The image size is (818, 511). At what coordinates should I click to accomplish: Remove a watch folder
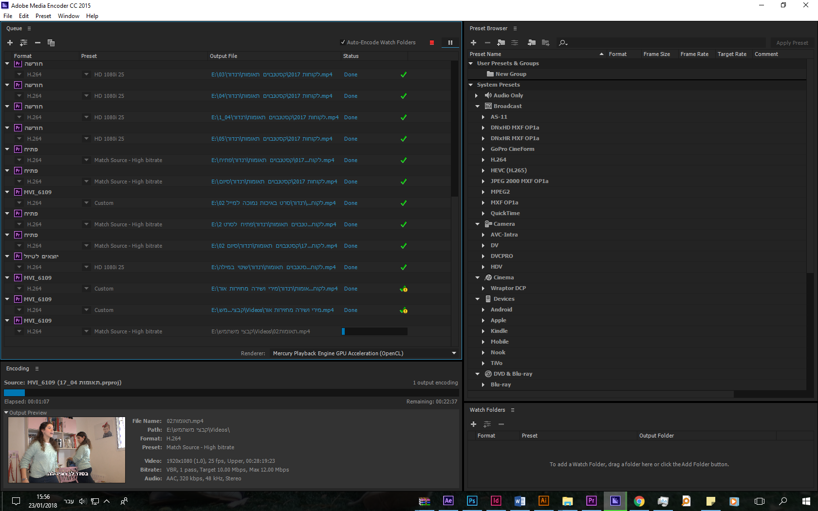(x=501, y=424)
